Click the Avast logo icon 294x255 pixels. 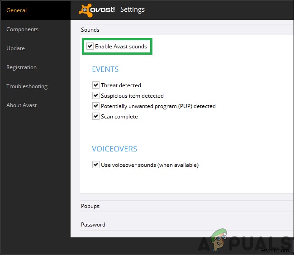[97, 10]
